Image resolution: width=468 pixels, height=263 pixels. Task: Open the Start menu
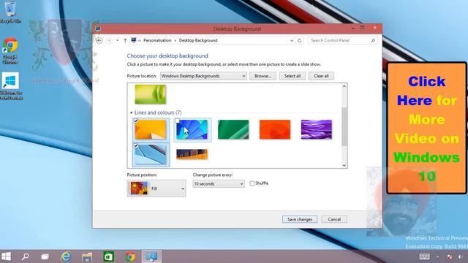pos(6,256)
